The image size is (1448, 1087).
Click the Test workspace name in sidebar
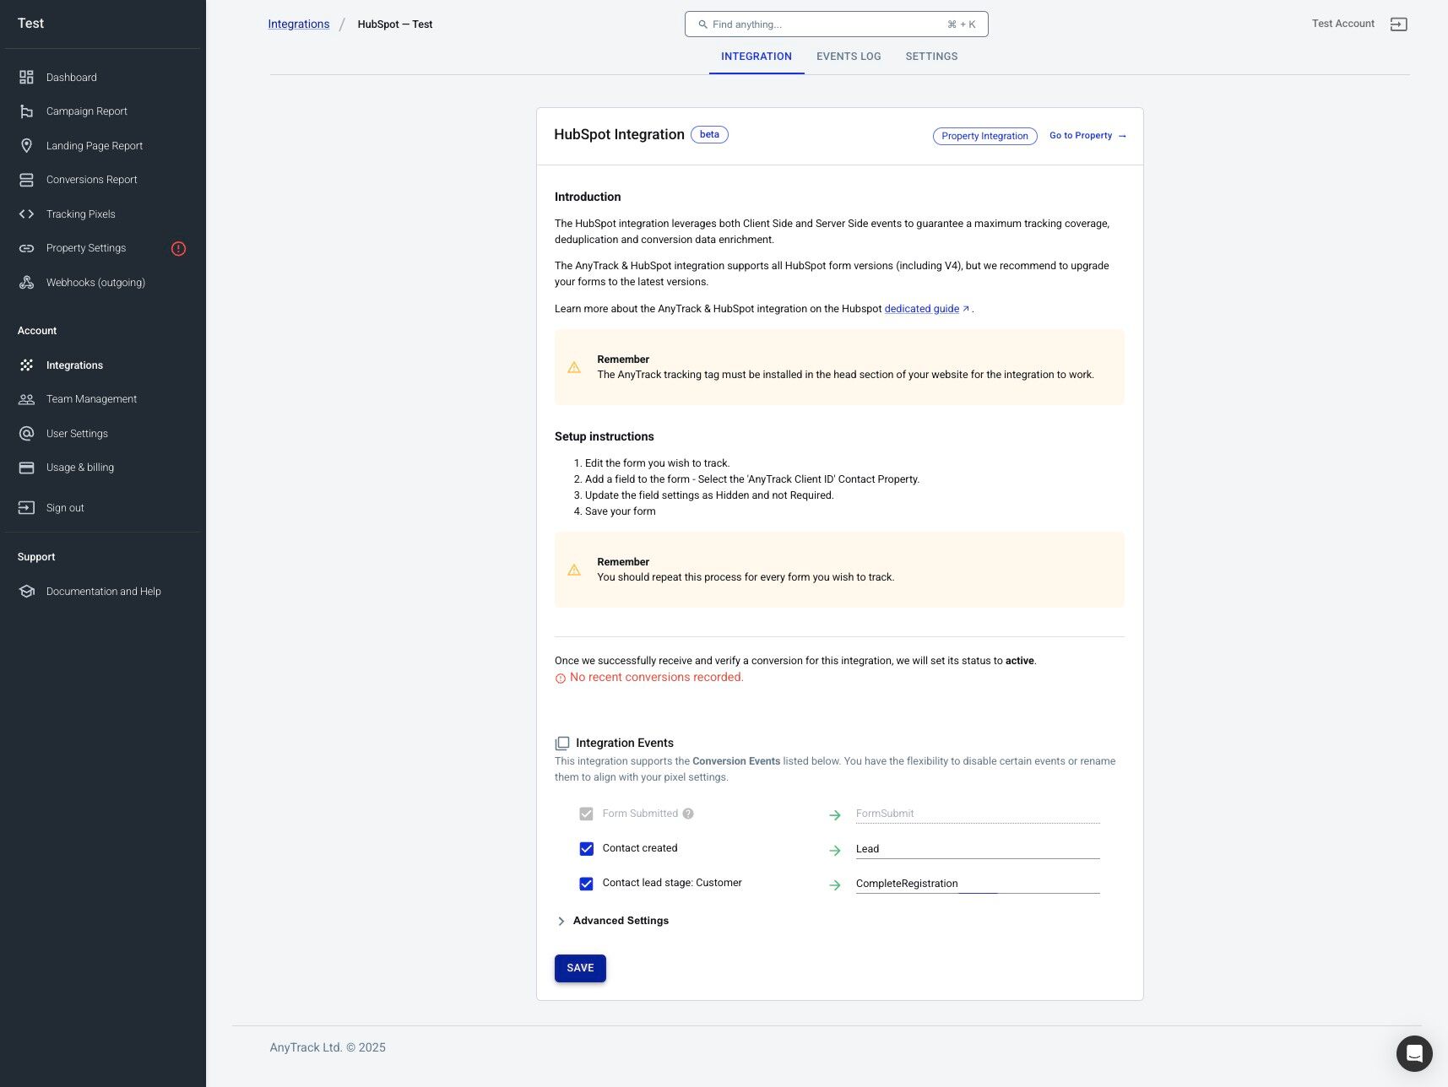point(30,24)
